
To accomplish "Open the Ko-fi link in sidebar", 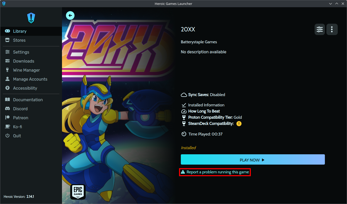I will [31, 127].
